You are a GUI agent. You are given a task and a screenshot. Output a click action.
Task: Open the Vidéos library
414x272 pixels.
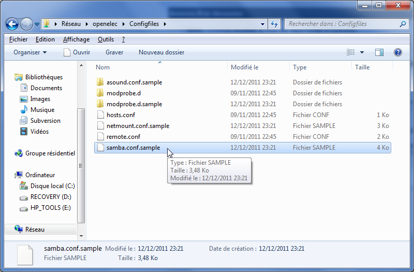[34, 132]
